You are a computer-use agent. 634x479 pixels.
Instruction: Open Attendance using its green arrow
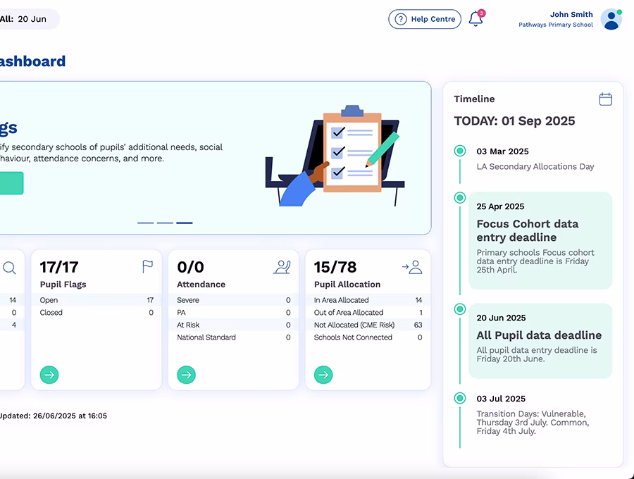(x=186, y=375)
